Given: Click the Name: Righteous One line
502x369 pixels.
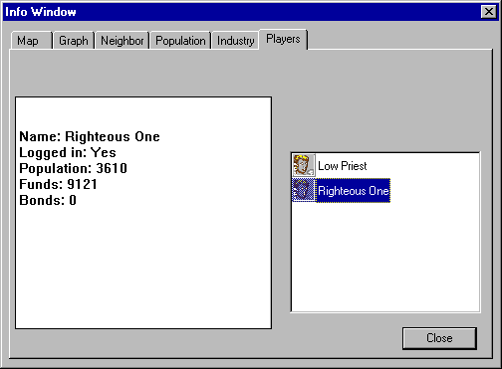Looking at the screenshot, I should [x=90, y=136].
